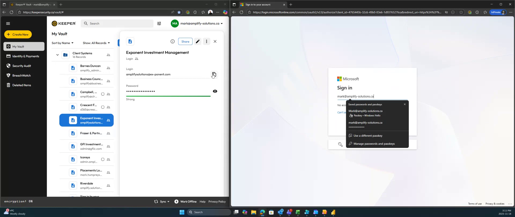Image resolution: width=515 pixels, height=217 pixels.
Task: Open File Explorer from taskbar
Action: tap(253, 212)
